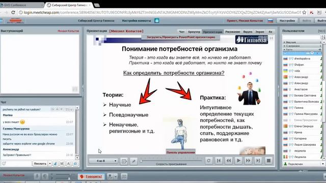Open the 4x layout tab
Image resolution: width=326 pixels, height=183 pixels.
tap(270, 32)
